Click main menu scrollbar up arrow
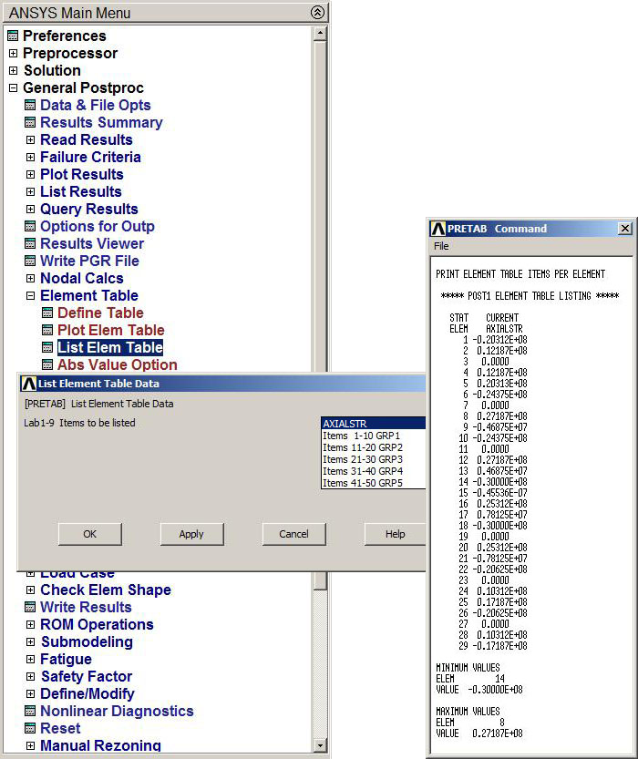Image resolution: width=638 pixels, height=759 pixels. (320, 34)
